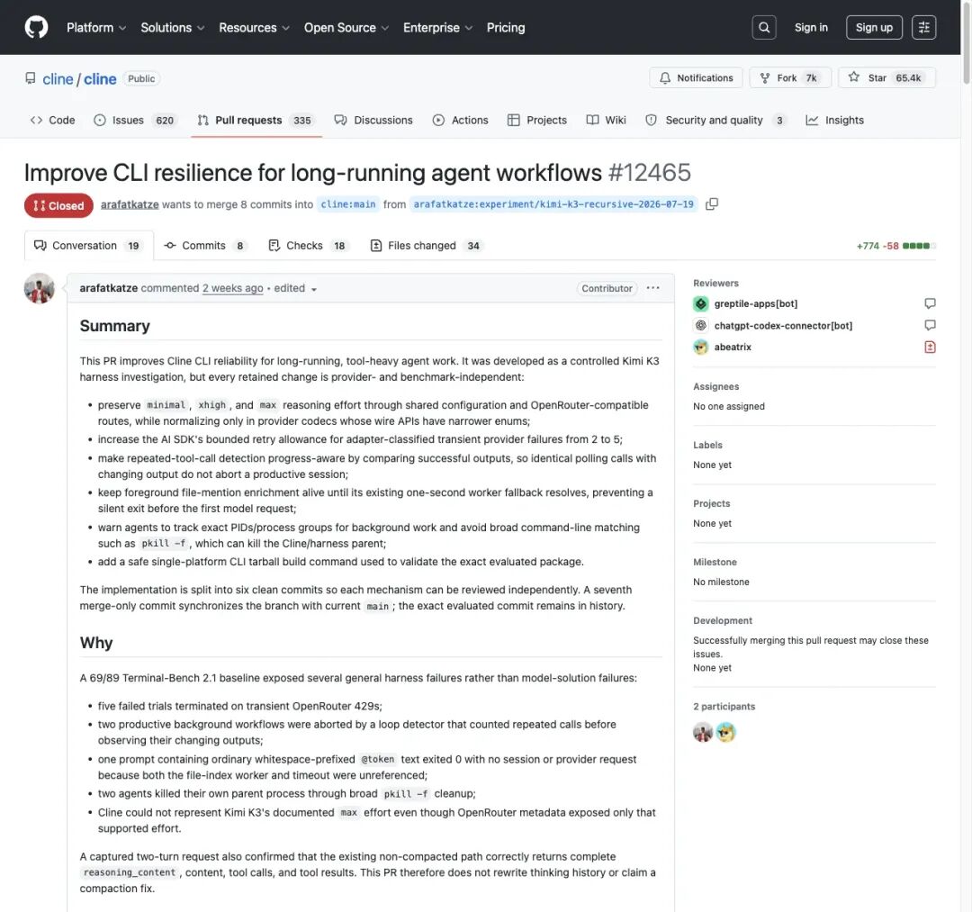Click second participant avatar under 2 participants
This screenshot has height=912, width=972.
pyautogui.click(x=726, y=732)
